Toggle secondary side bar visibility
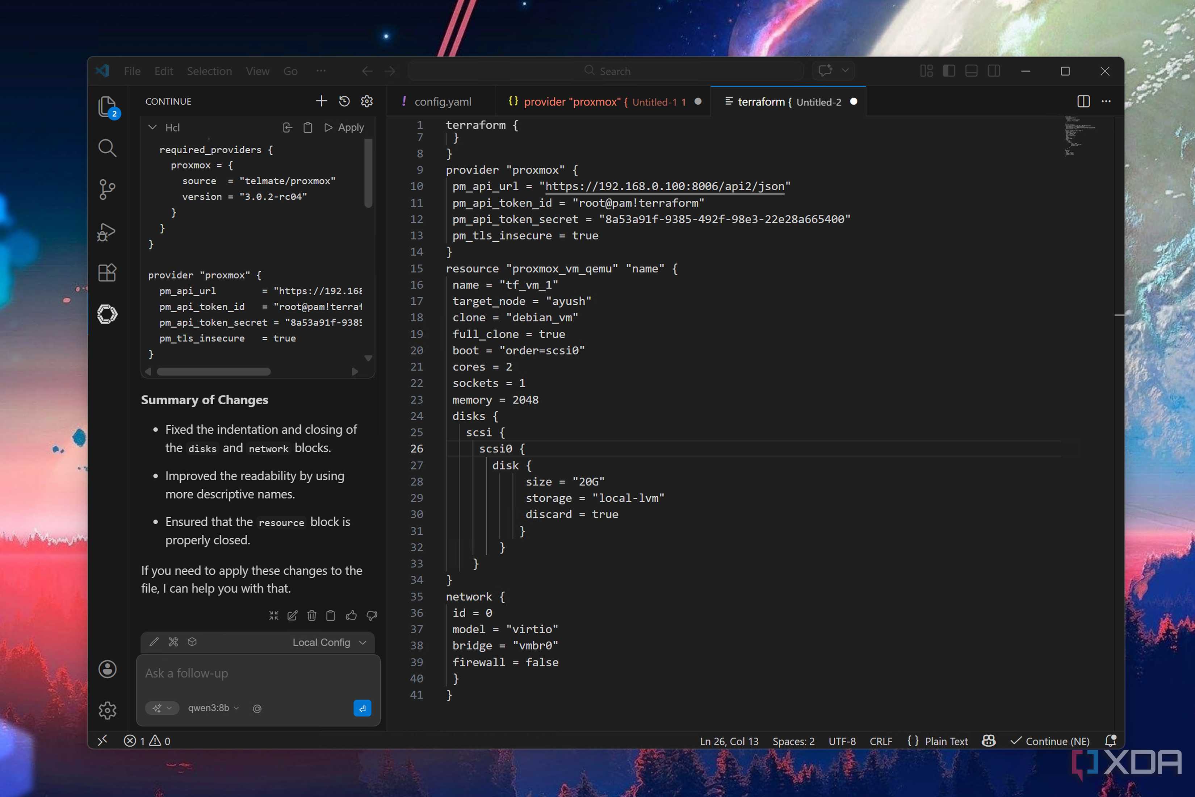Screen dimensions: 1195x797 click(x=994, y=71)
